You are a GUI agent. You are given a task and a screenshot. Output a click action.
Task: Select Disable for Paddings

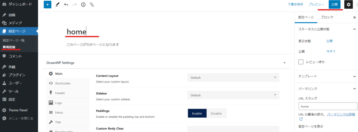(216, 113)
